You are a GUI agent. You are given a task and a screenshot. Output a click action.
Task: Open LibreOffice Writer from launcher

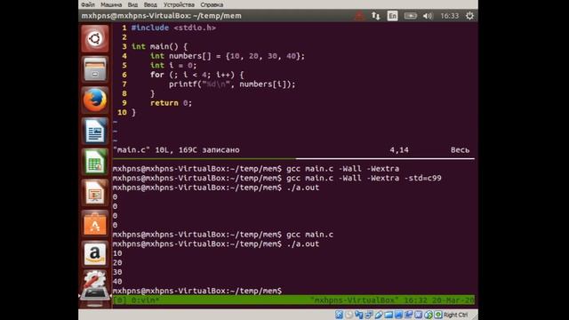(95, 131)
